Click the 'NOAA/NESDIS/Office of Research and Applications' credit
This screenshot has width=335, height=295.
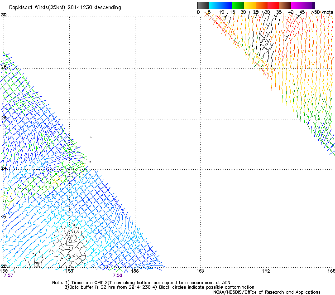[267, 292]
